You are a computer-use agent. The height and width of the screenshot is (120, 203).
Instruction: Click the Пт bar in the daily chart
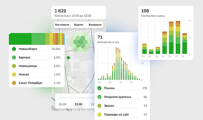tap(171, 38)
